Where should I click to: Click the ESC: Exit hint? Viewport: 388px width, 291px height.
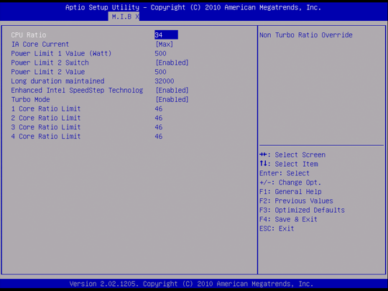click(x=277, y=228)
